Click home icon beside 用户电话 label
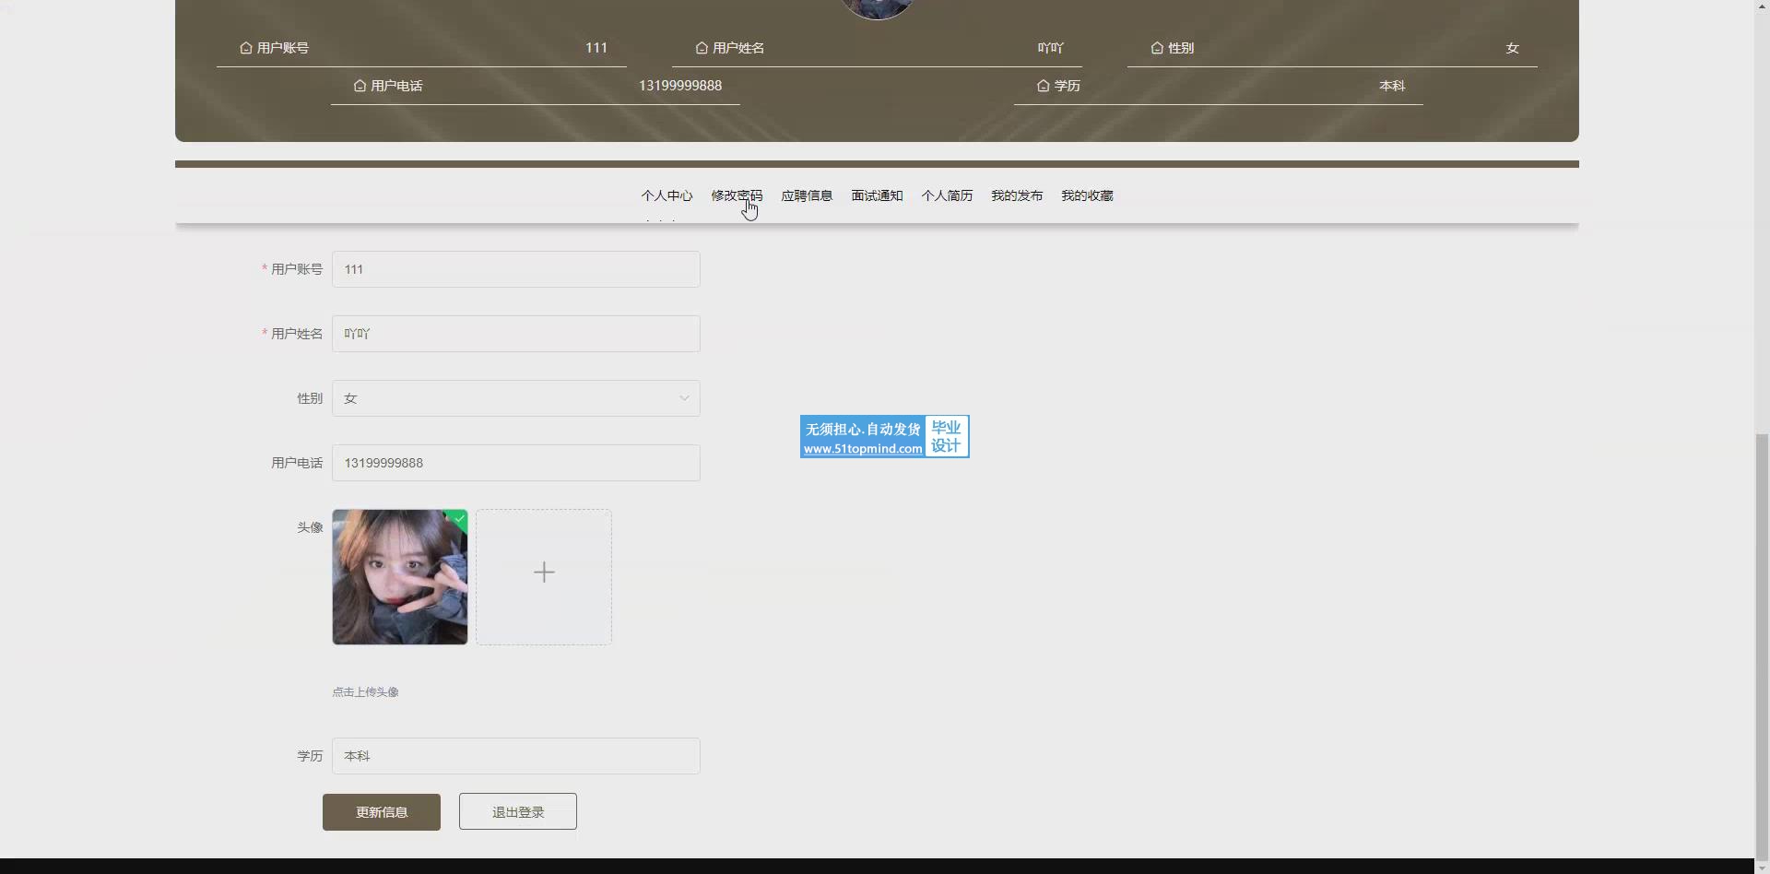The image size is (1770, 874). tap(360, 86)
